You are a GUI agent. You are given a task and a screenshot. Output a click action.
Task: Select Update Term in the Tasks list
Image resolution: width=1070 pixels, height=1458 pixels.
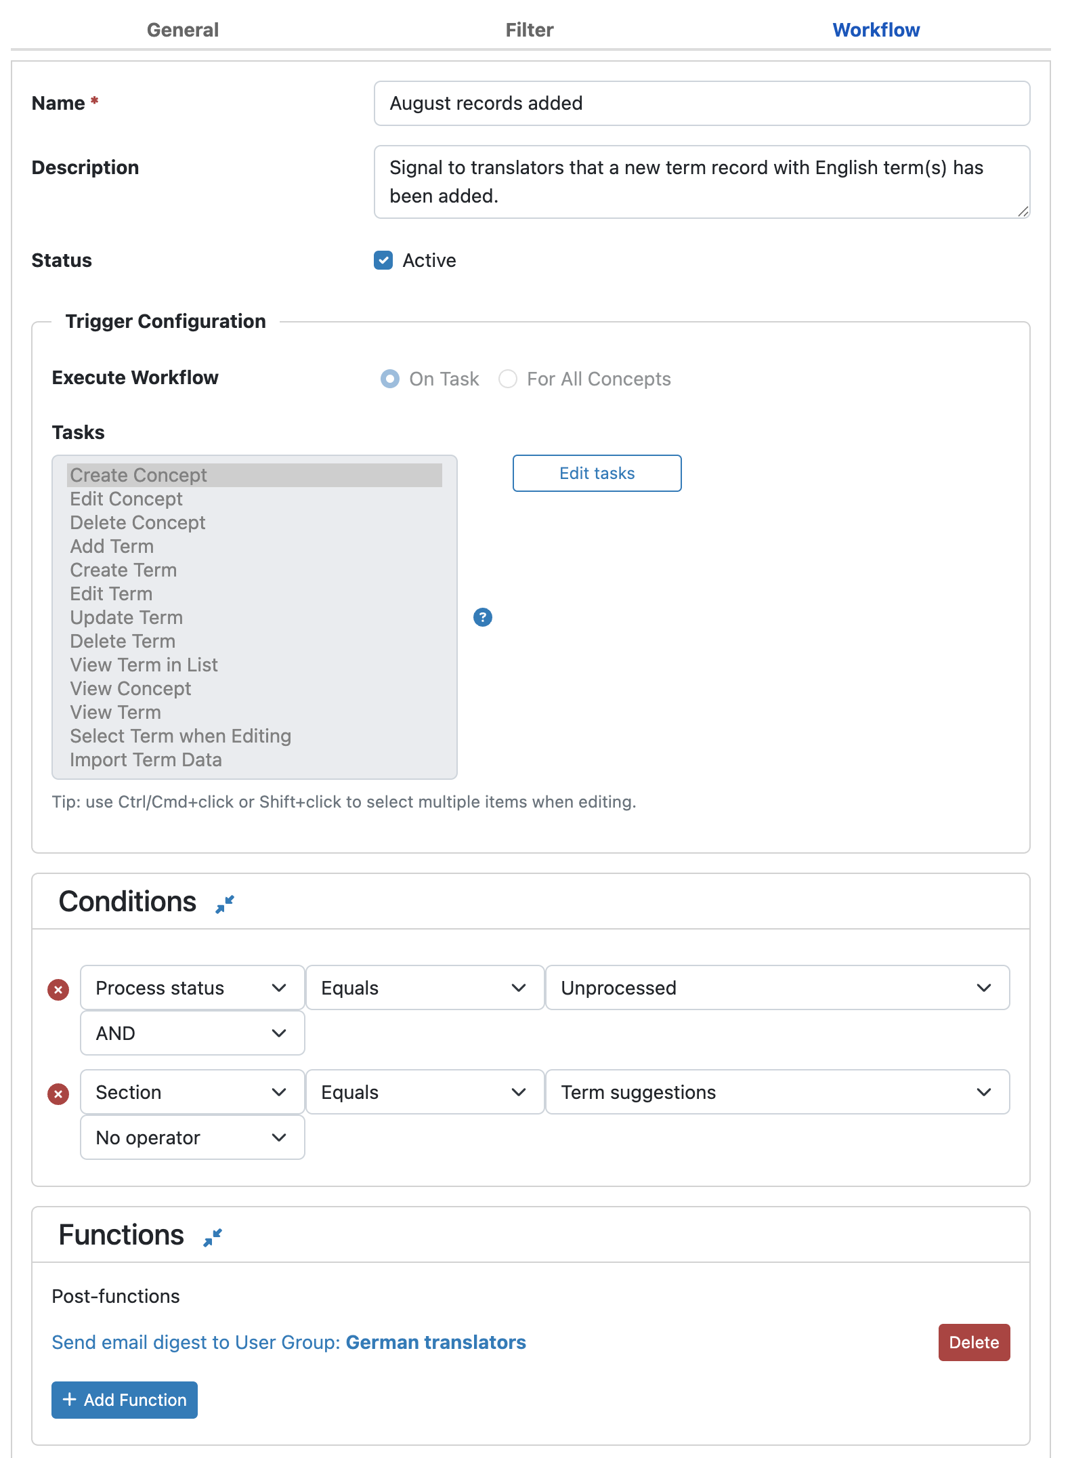tap(255, 617)
